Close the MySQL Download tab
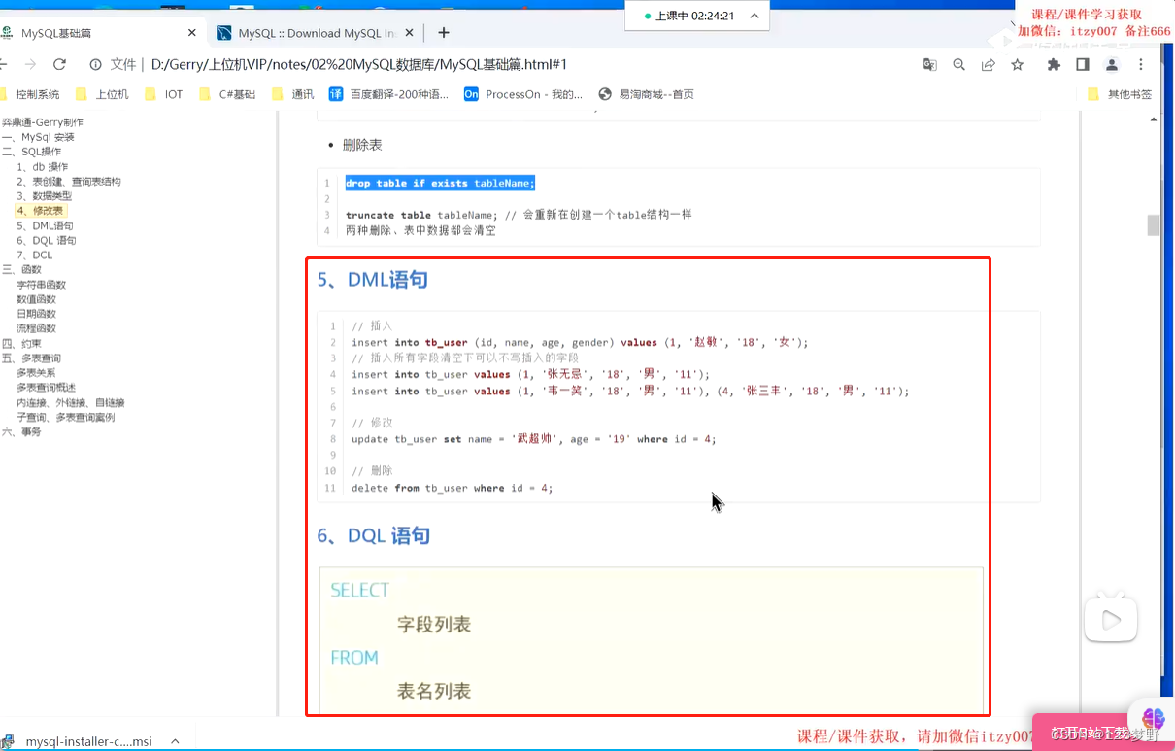1175x751 pixels. 408,33
